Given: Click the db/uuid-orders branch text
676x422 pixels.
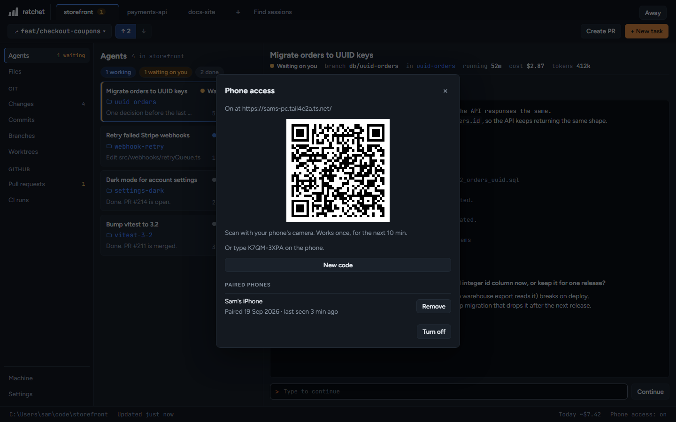Looking at the screenshot, I should coord(374,66).
